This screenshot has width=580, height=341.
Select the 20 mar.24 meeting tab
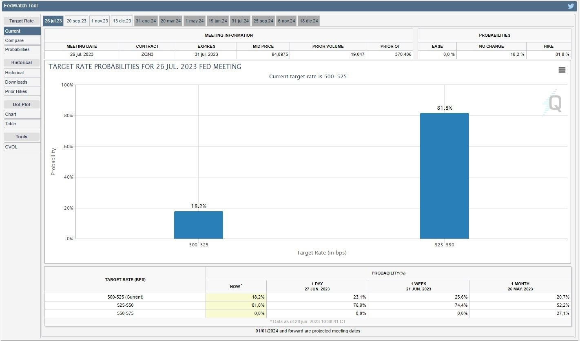pyautogui.click(x=170, y=21)
